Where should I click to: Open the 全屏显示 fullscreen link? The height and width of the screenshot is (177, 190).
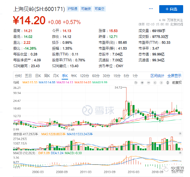point(175,76)
